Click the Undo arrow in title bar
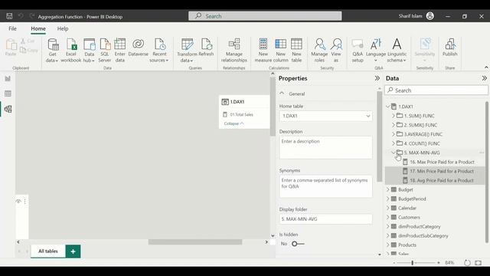The width and height of the screenshot is (490, 276). click(21, 15)
